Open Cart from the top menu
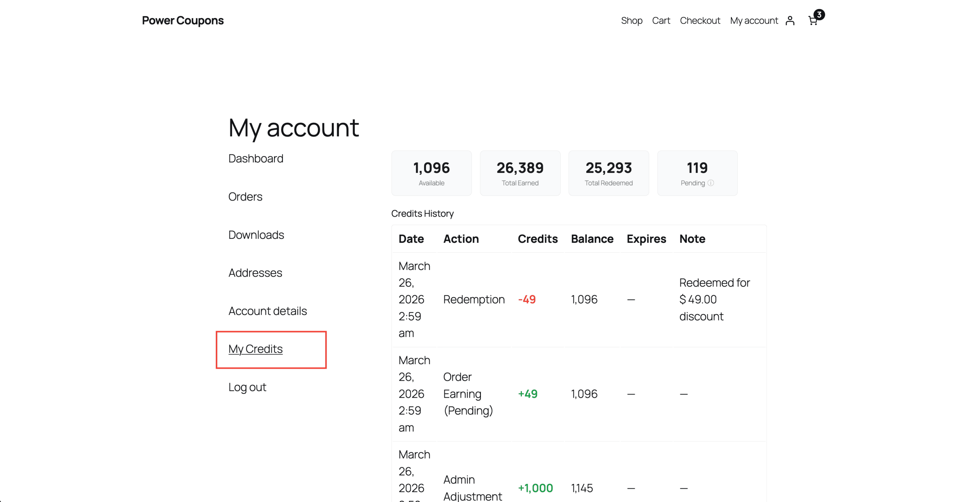The height and width of the screenshot is (502, 964). (661, 21)
